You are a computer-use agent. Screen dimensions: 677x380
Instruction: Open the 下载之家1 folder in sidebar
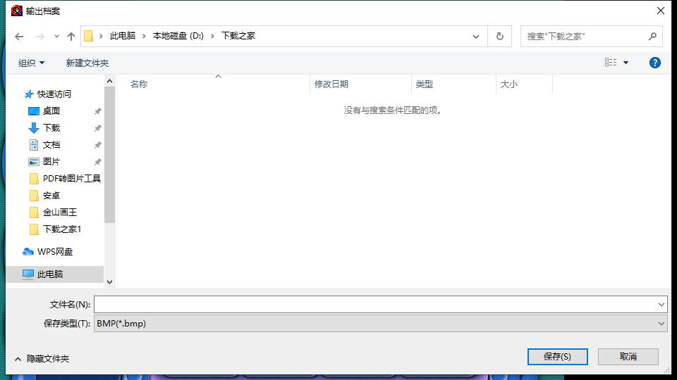(62, 229)
